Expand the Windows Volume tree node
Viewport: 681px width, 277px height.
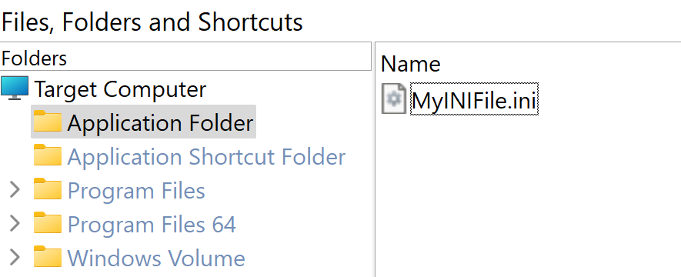pos(15,258)
